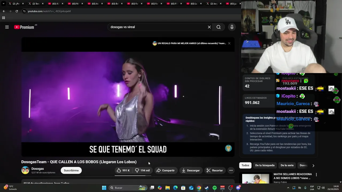Dismiss the suggested video card overlay
This screenshot has height=192, width=342.
(229, 43)
